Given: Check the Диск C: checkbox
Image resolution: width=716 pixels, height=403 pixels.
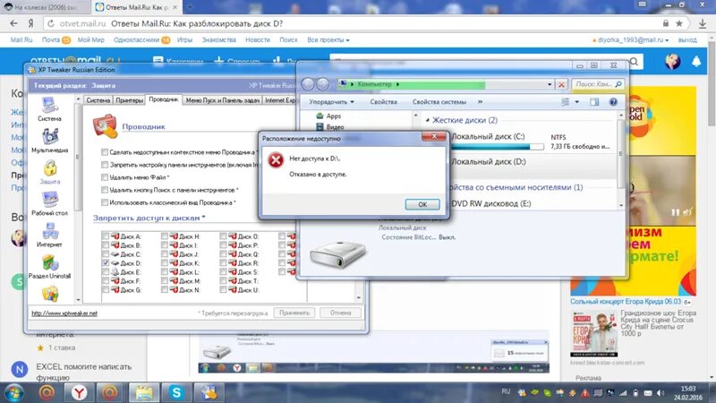Looking at the screenshot, I should coord(106,254).
